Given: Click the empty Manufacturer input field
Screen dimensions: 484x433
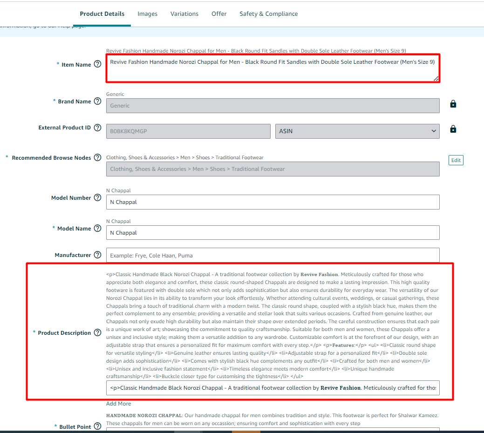Looking at the screenshot, I should [273, 255].
